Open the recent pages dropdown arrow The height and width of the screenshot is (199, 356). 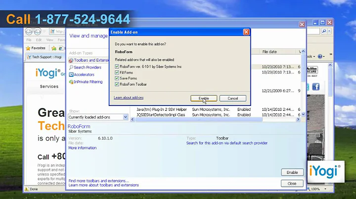(44, 32)
